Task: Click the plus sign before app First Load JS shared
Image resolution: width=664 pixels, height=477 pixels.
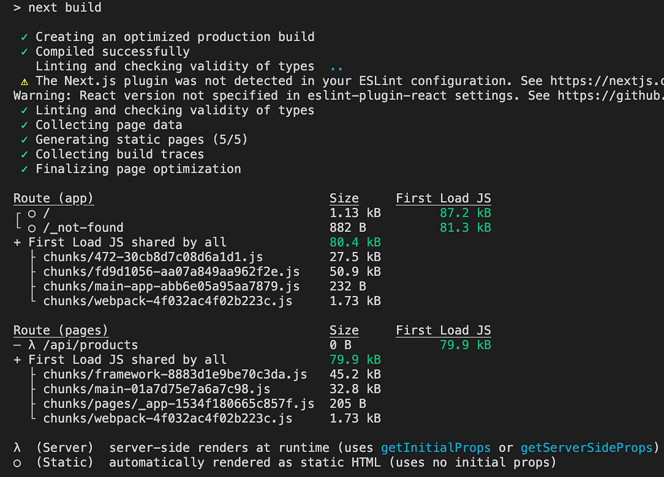Action: [x=17, y=243]
